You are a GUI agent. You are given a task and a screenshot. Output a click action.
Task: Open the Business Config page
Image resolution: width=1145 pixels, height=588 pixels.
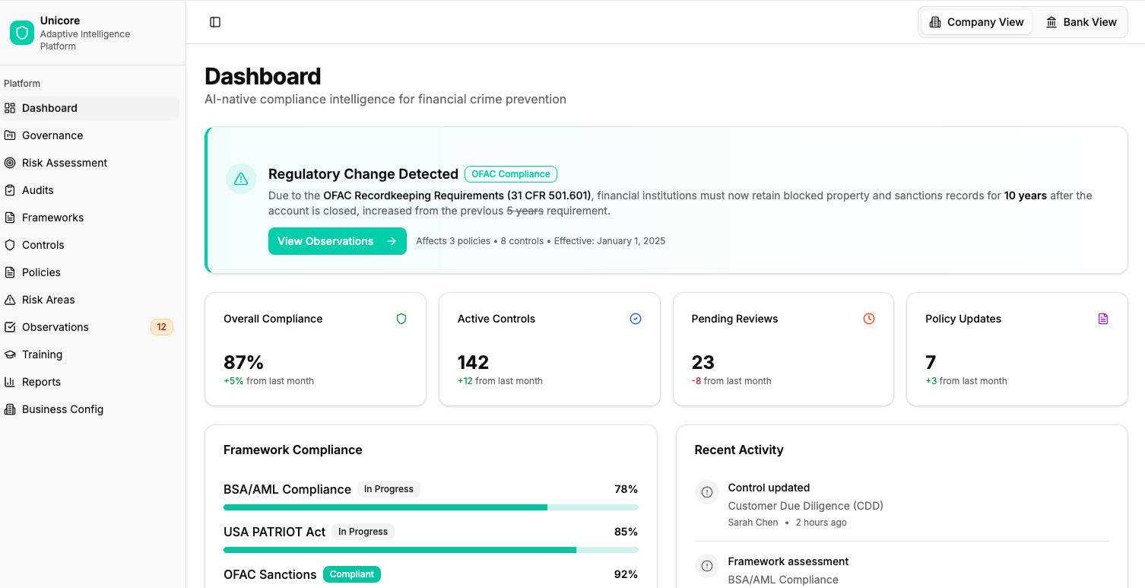(x=62, y=409)
